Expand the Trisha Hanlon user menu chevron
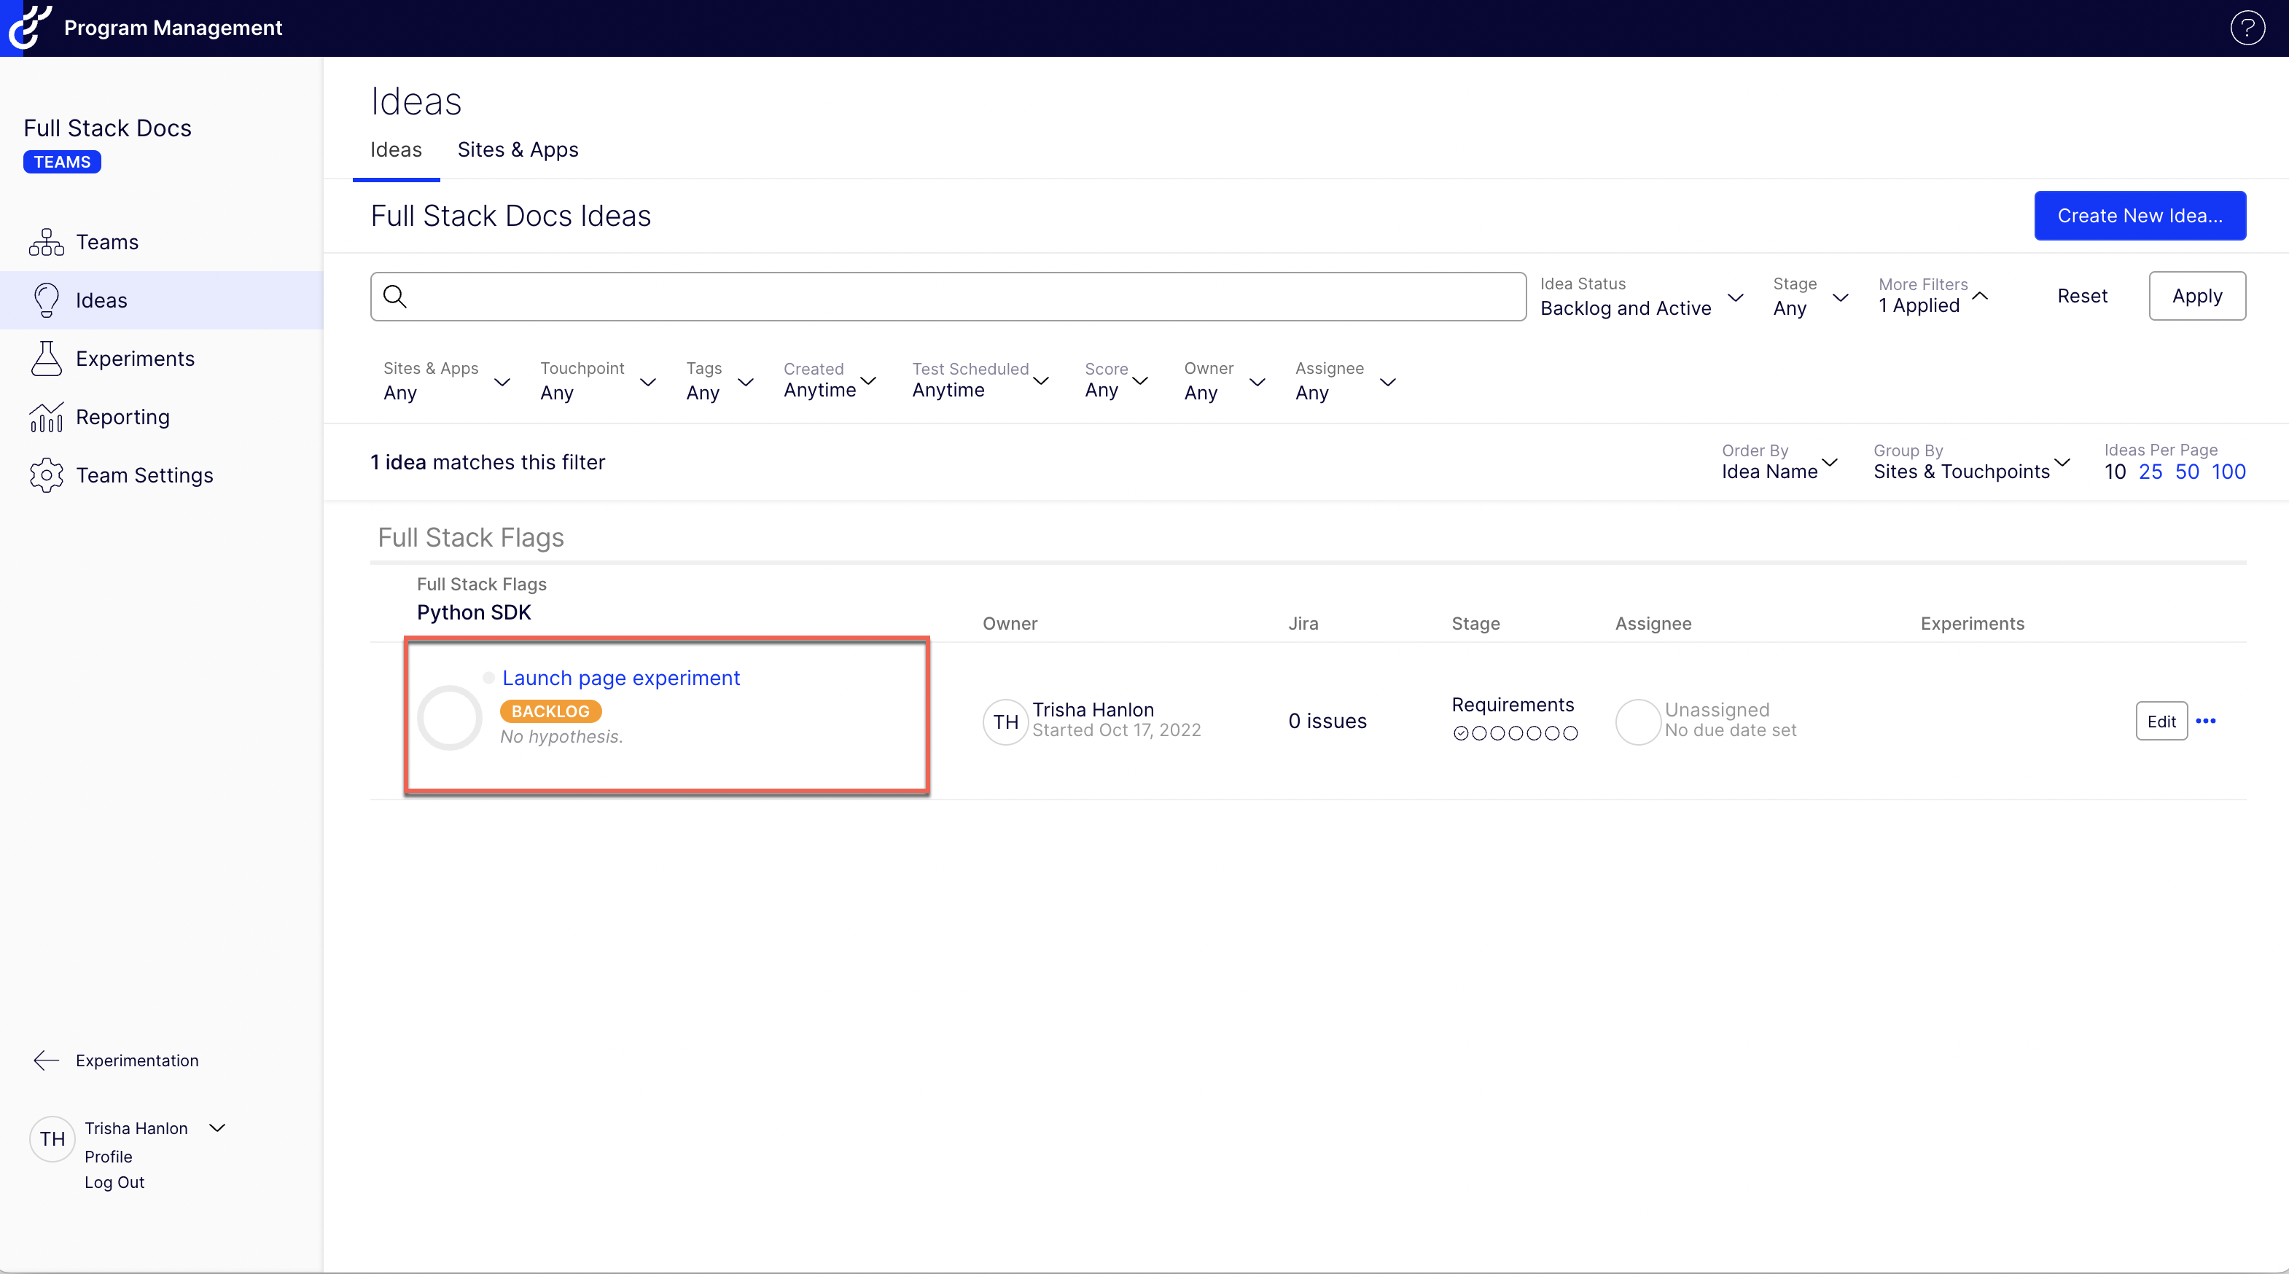This screenshot has height=1274, width=2289. [x=217, y=1128]
